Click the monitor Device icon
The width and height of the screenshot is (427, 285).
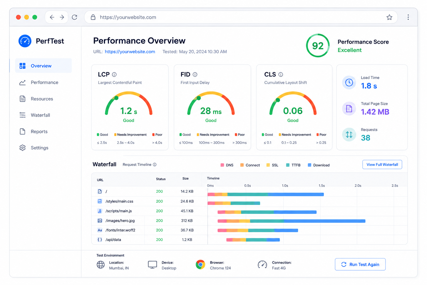pos(152,265)
